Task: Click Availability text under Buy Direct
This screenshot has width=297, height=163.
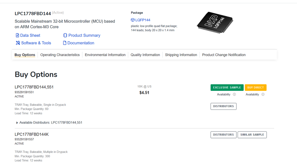Action: point(252,94)
